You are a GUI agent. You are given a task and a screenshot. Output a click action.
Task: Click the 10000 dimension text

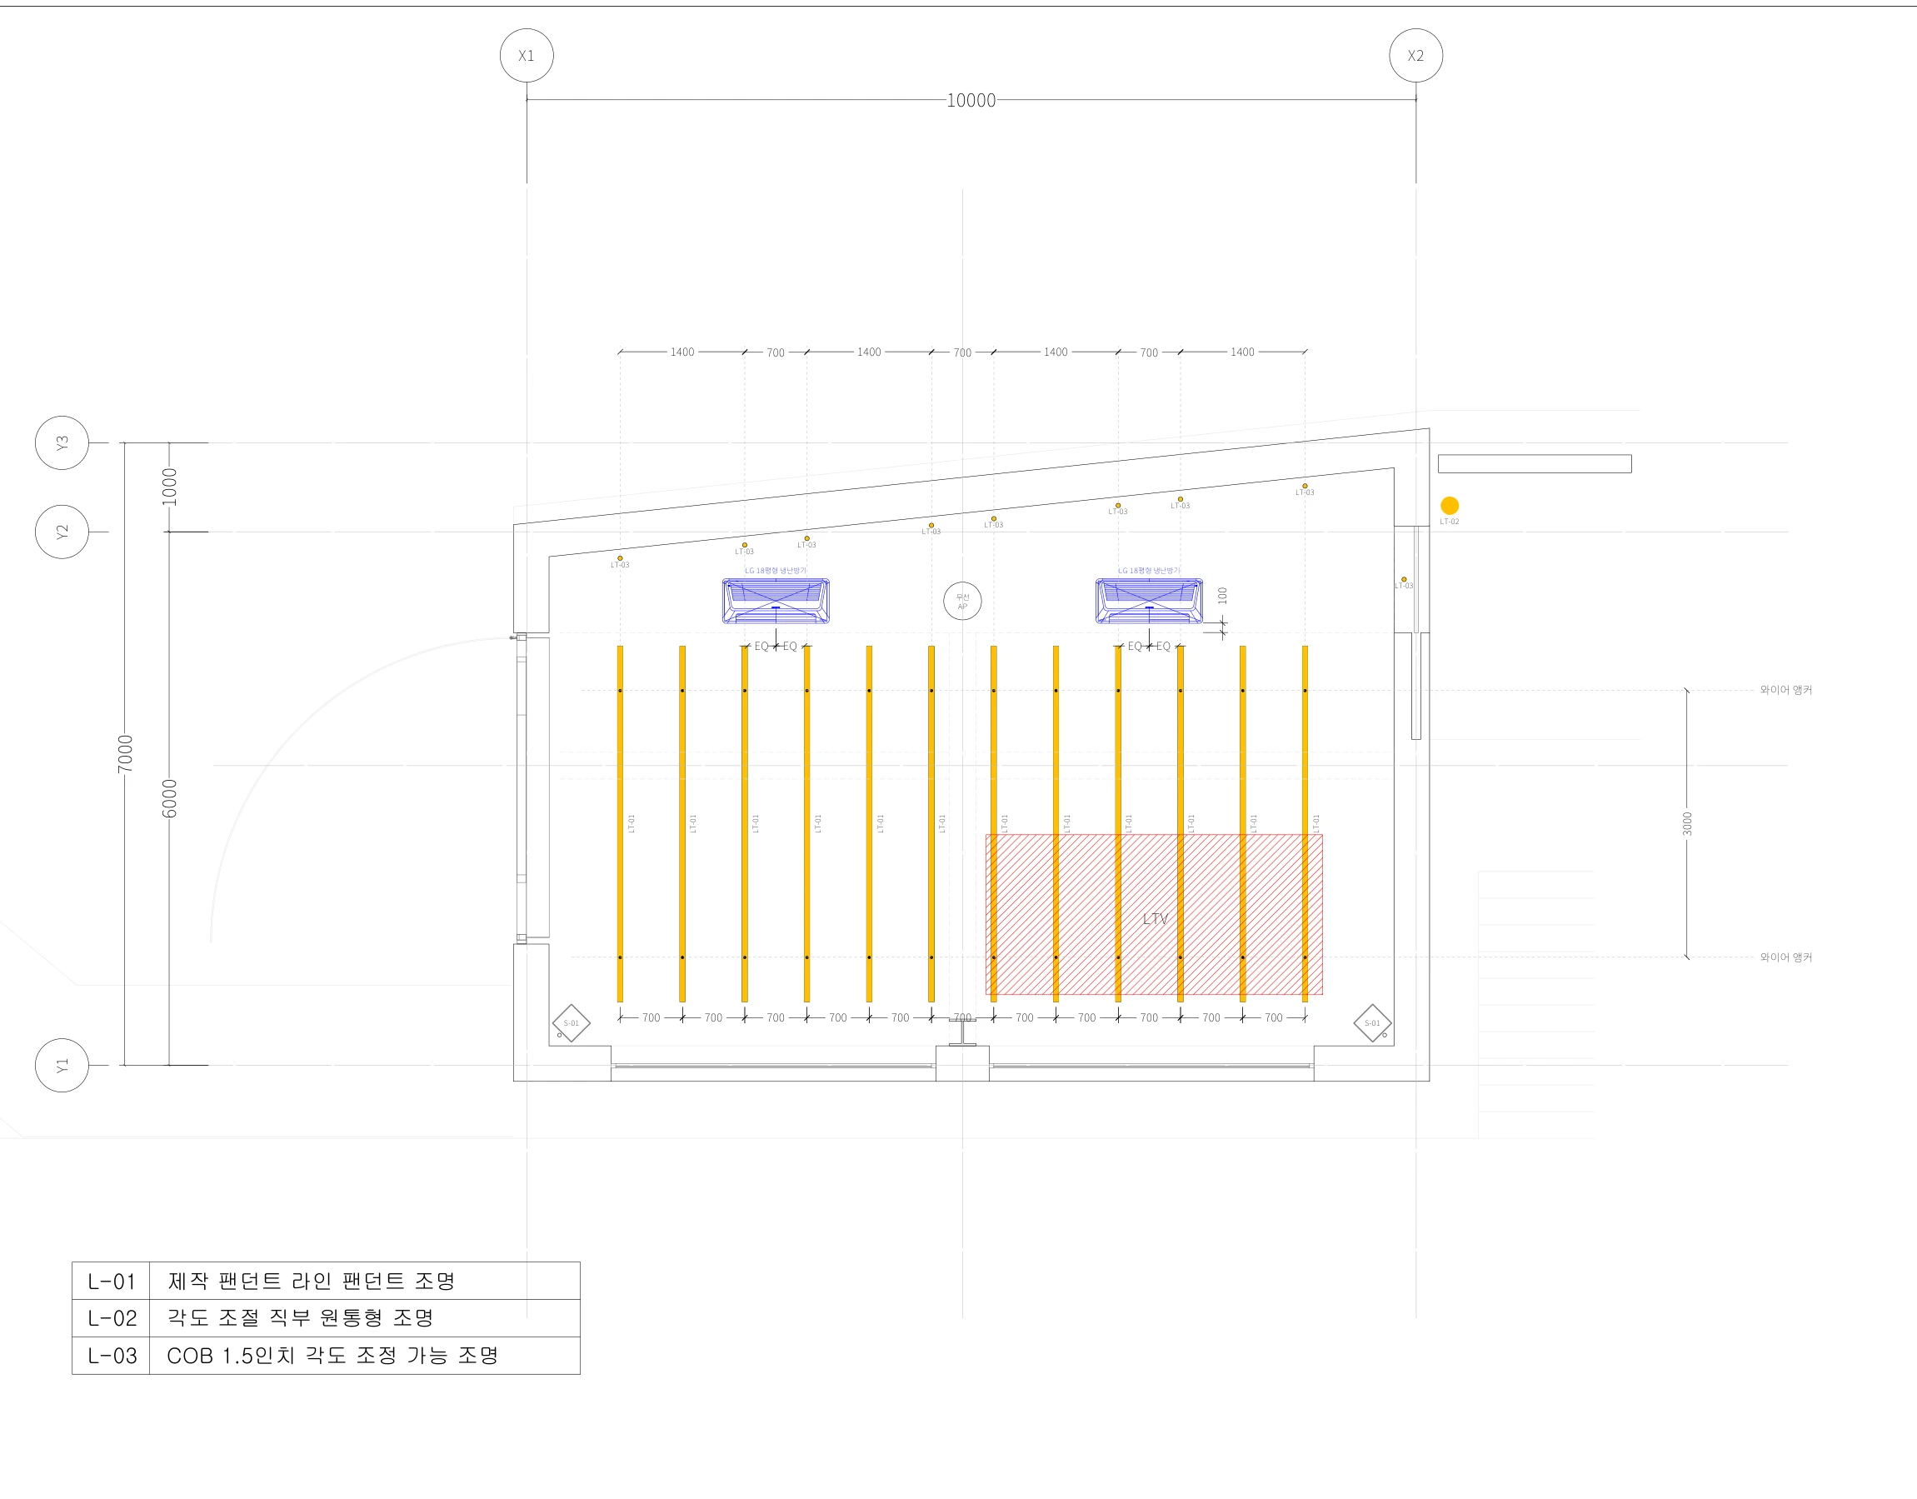coord(971,101)
